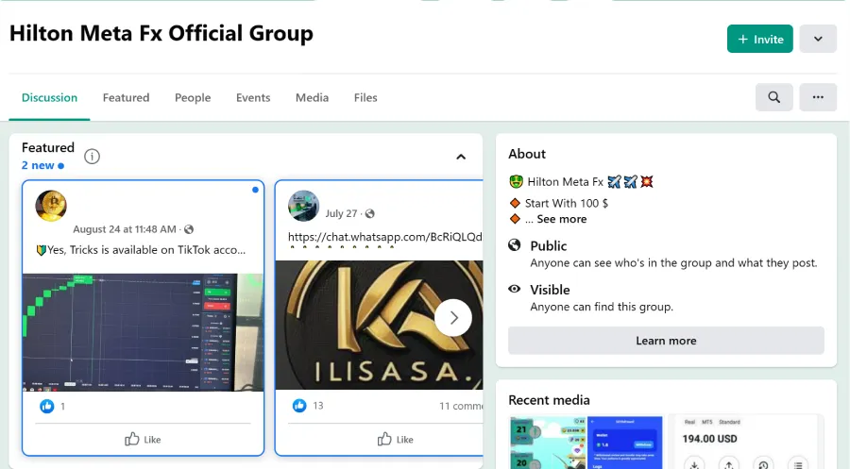Go to the Events tab
The height and width of the screenshot is (469, 850).
[252, 97]
